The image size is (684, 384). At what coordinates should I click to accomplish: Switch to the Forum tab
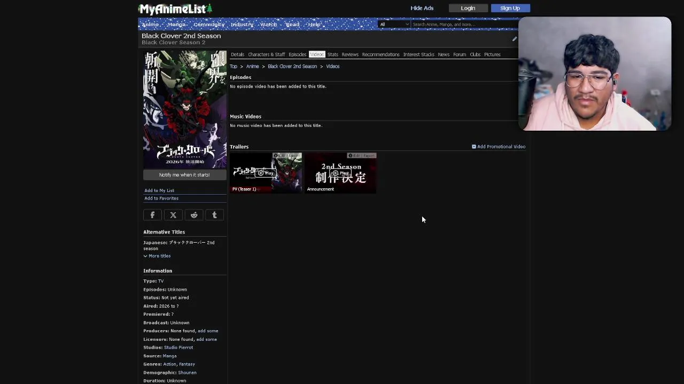460,54
